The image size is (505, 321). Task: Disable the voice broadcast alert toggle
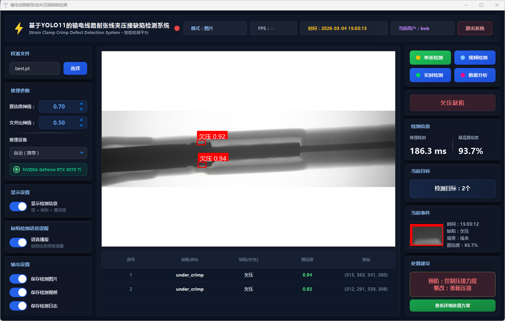(x=18, y=243)
